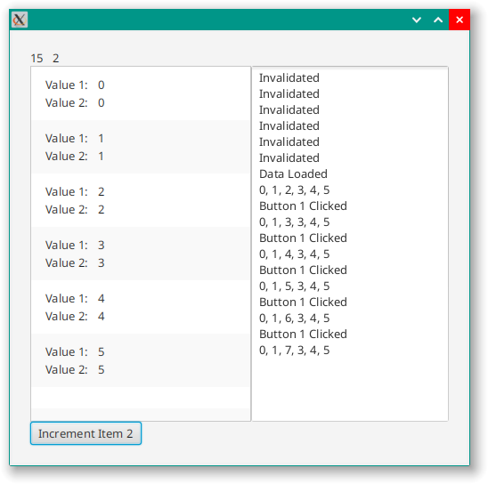Click the X11 application icon in title bar
Screen dimensions: 488x484
coord(20,20)
